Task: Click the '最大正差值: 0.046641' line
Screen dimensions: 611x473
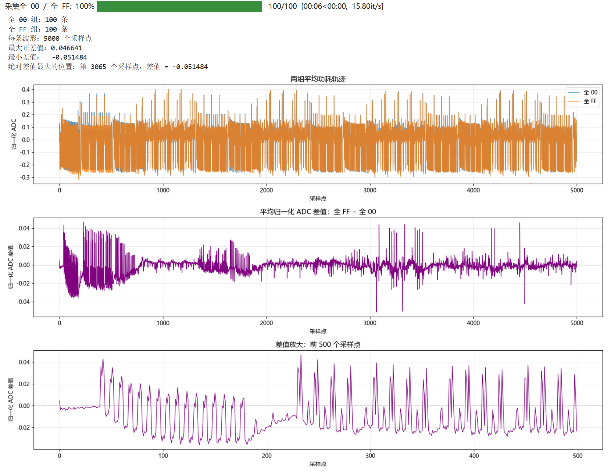Action: (45, 48)
